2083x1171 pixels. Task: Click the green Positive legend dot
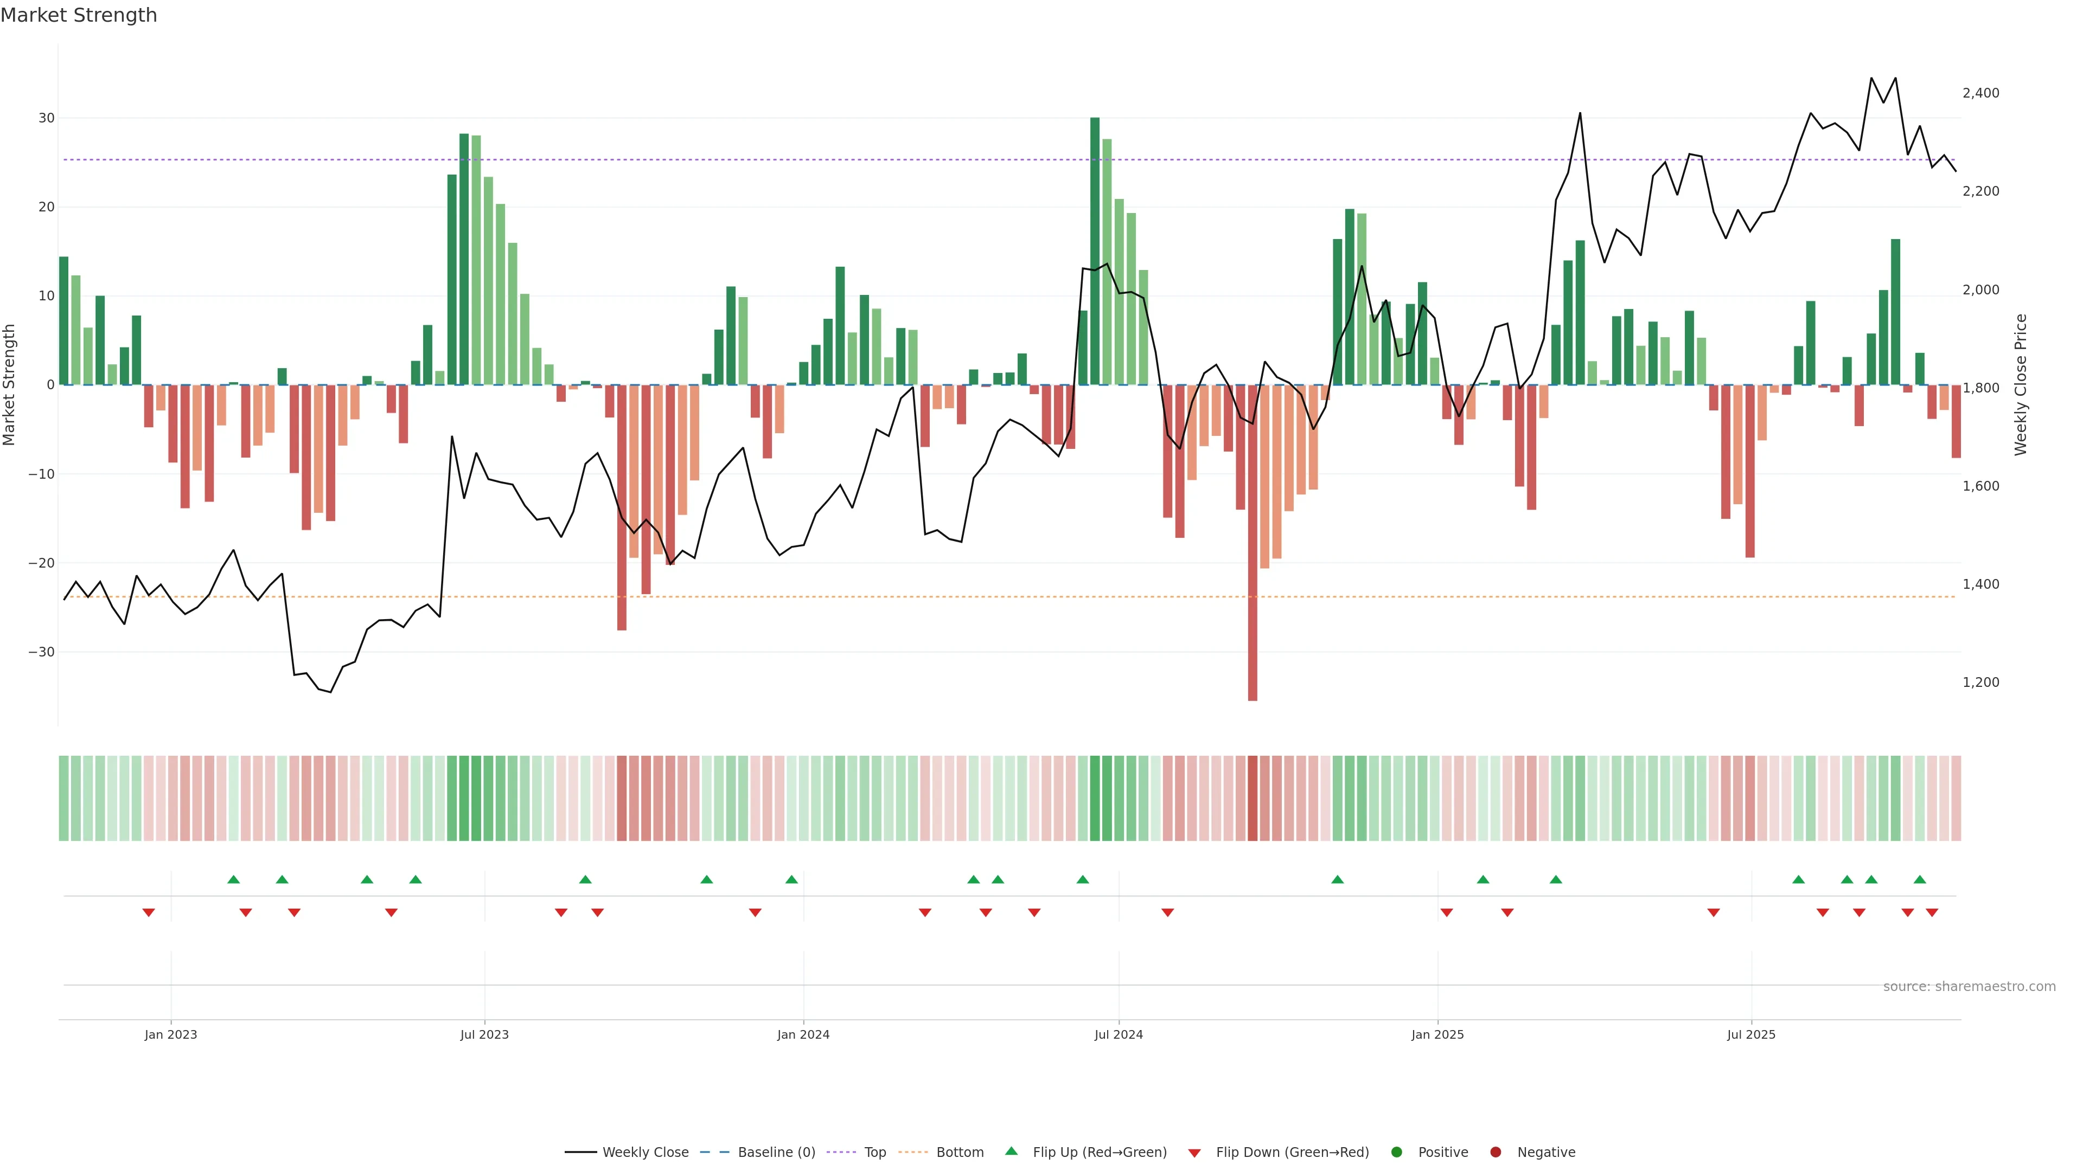1396,1151
